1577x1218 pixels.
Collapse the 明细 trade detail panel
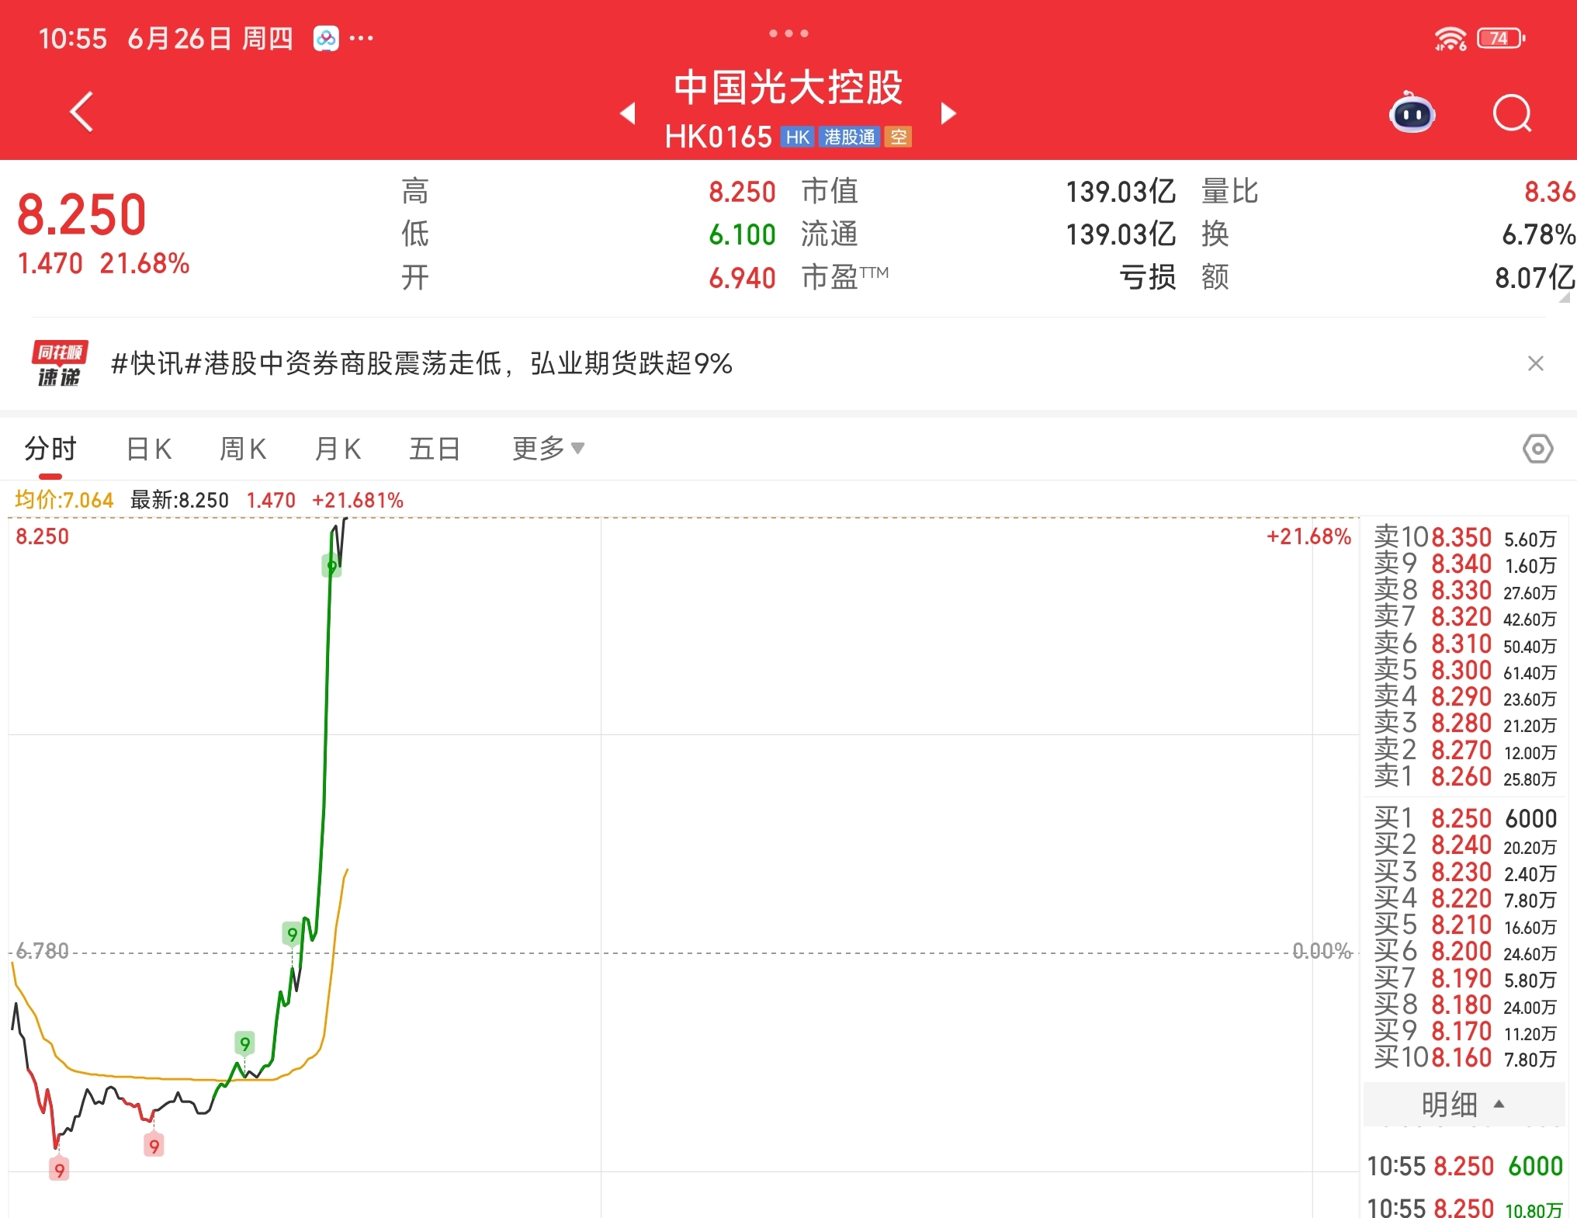(x=1464, y=1104)
